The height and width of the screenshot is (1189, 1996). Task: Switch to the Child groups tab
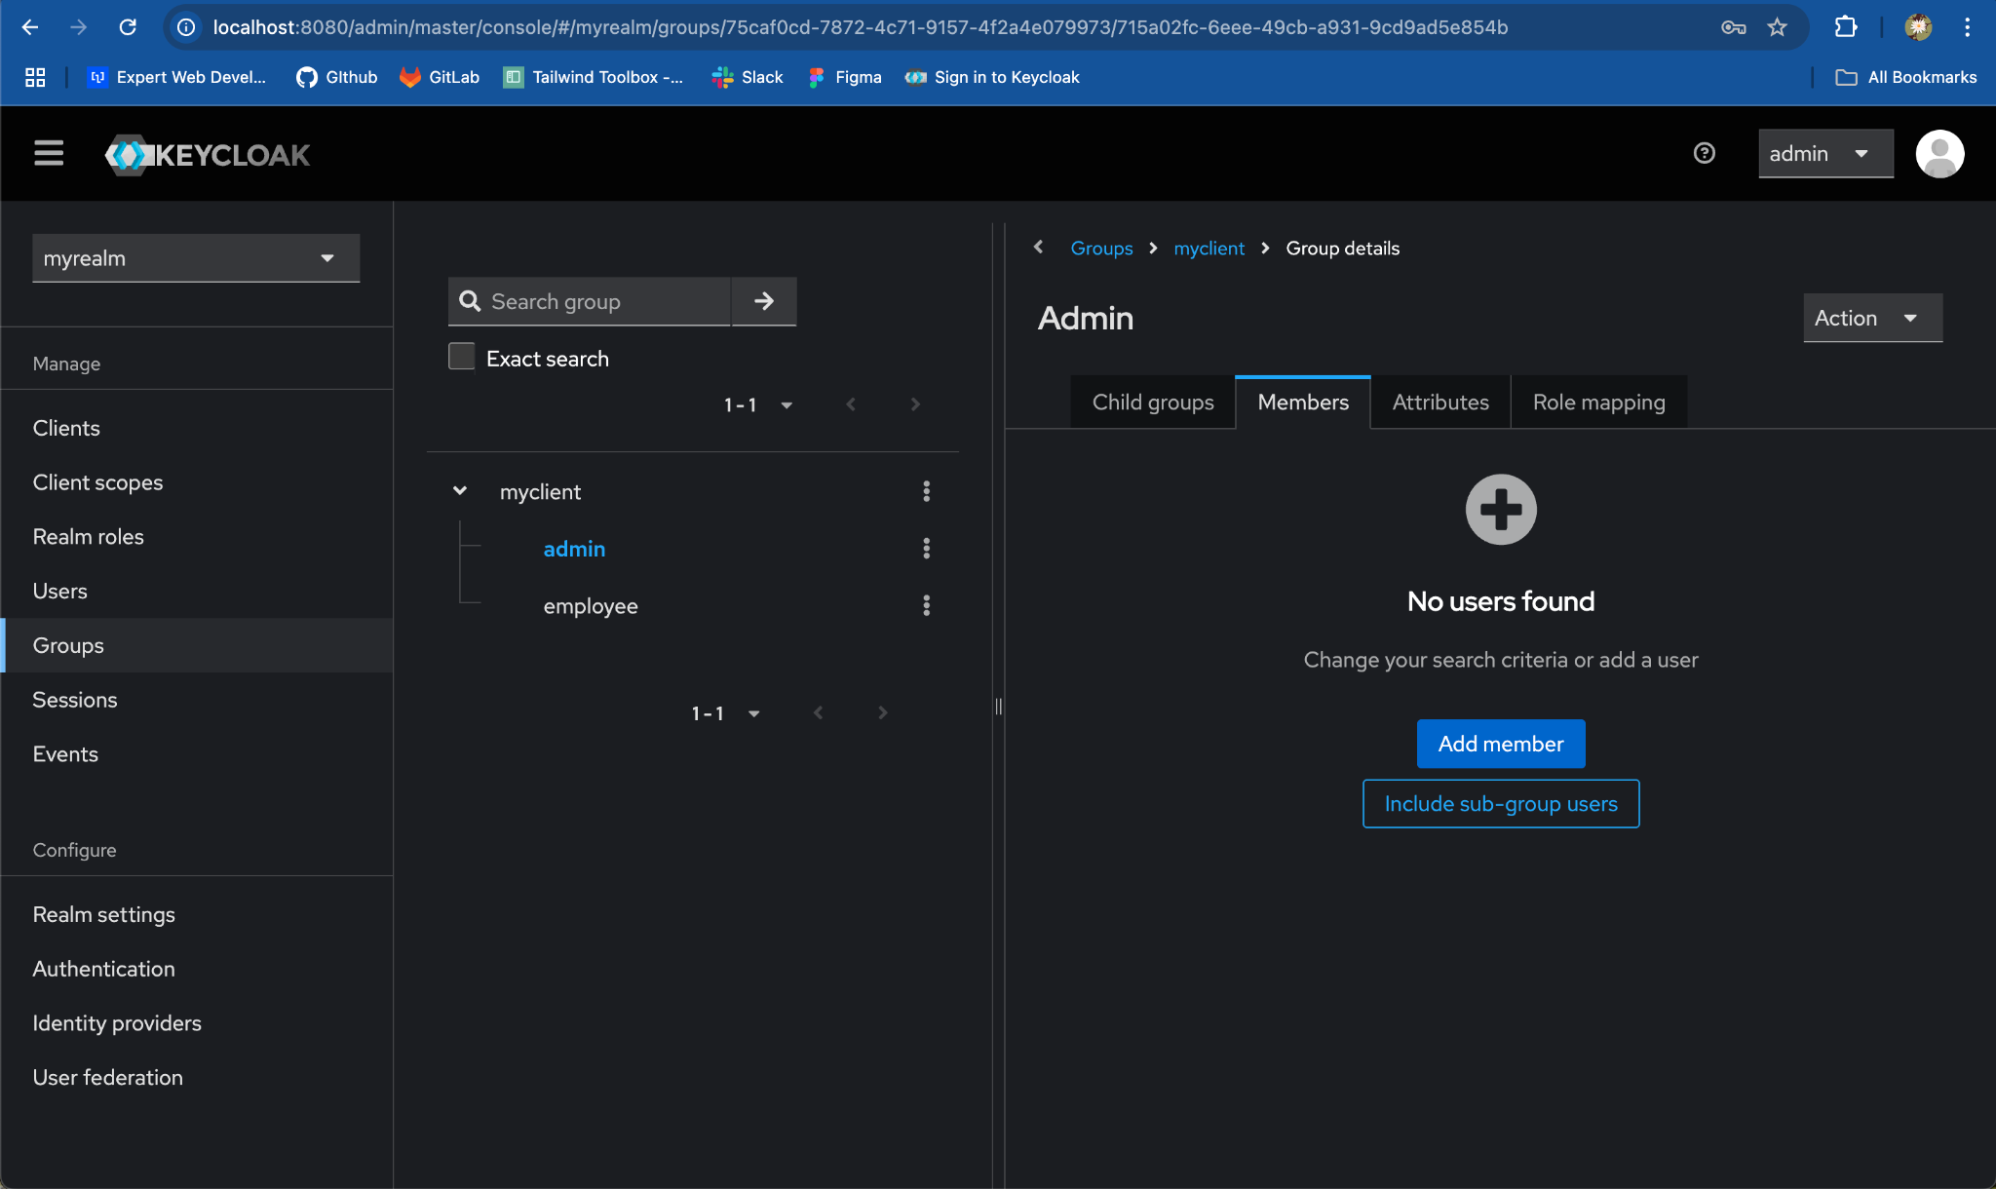click(1153, 403)
